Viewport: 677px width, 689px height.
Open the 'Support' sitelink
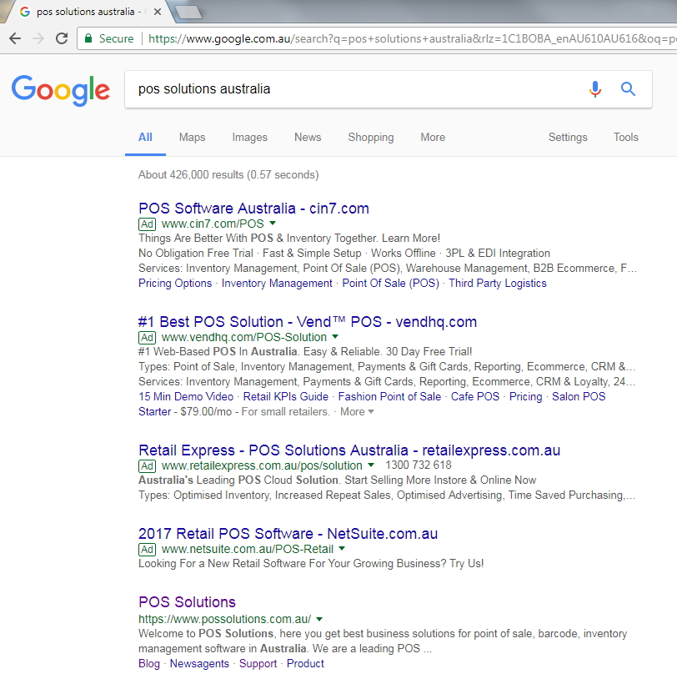point(258,663)
